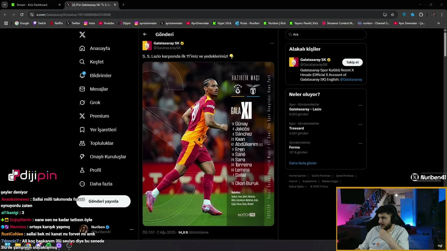
Task: Open Grok from the sidebar
Action: point(90,102)
